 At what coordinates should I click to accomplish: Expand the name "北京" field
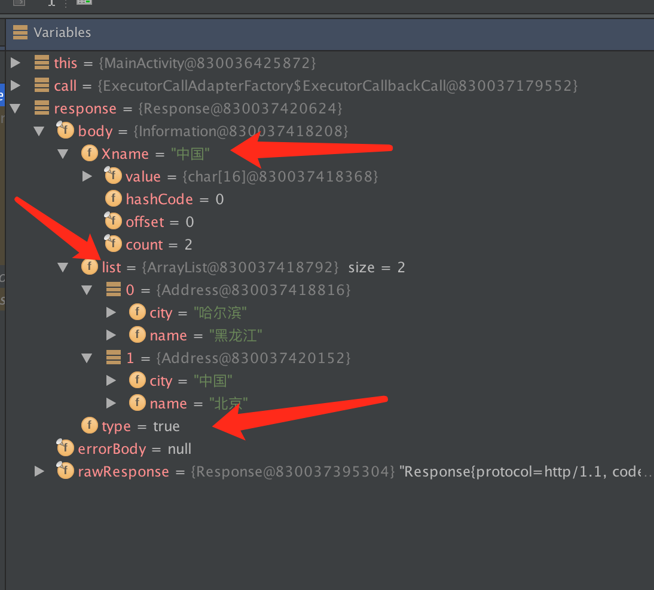(111, 403)
